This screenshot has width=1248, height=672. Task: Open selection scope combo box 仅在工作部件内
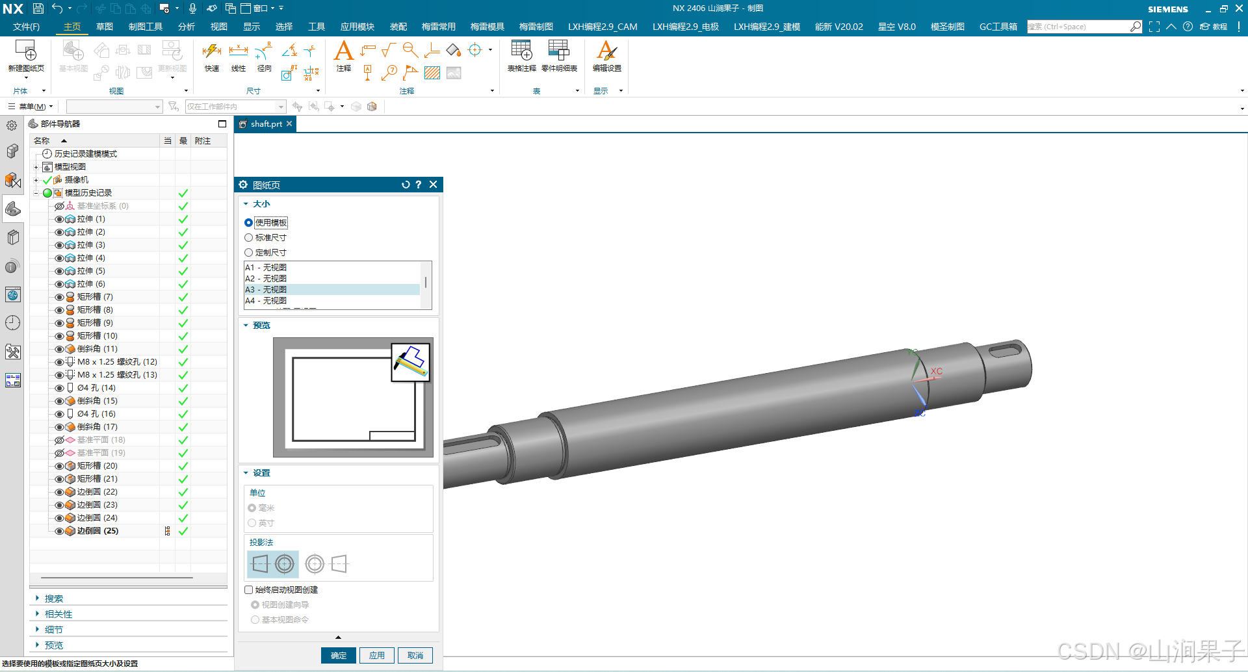(x=235, y=107)
